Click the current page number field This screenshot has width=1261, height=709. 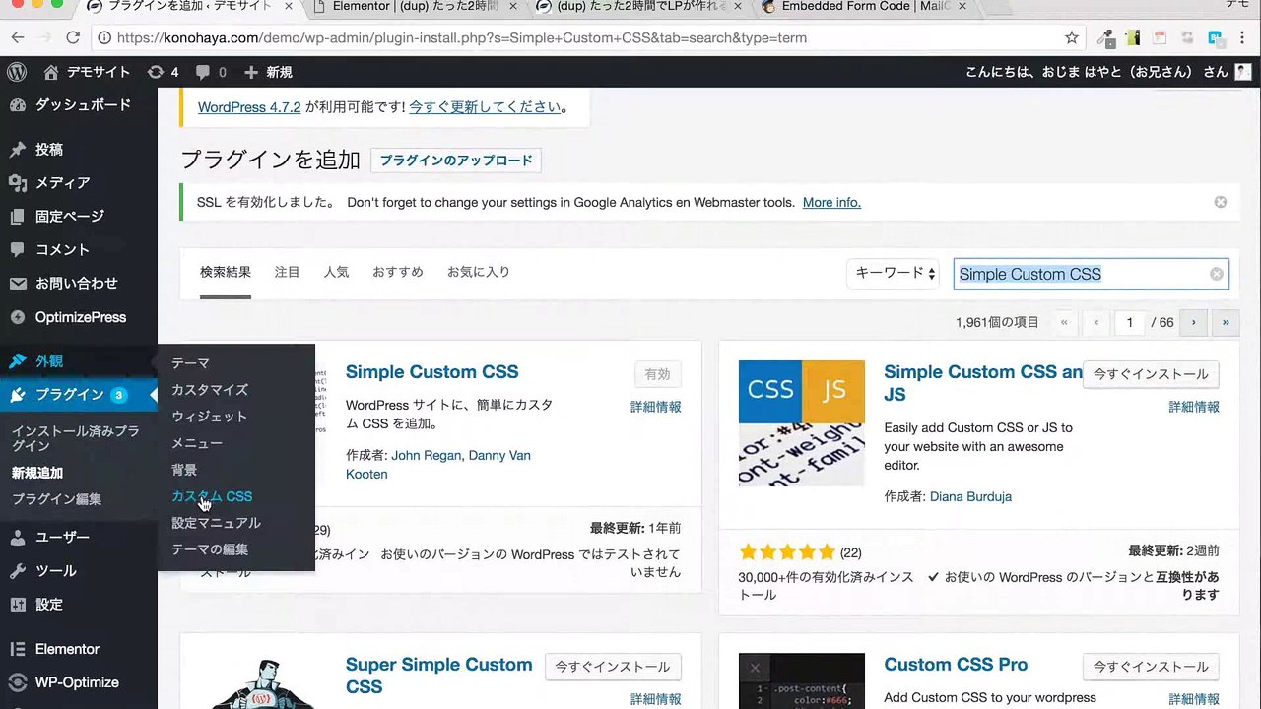tap(1129, 322)
